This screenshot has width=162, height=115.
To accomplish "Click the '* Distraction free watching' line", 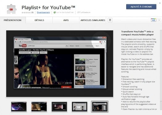I will [133, 79].
